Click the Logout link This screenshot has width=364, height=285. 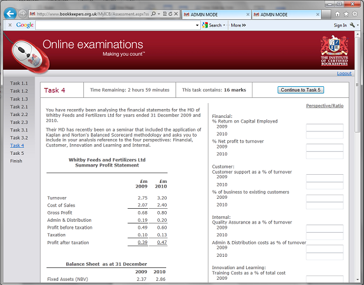click(344, 73)
